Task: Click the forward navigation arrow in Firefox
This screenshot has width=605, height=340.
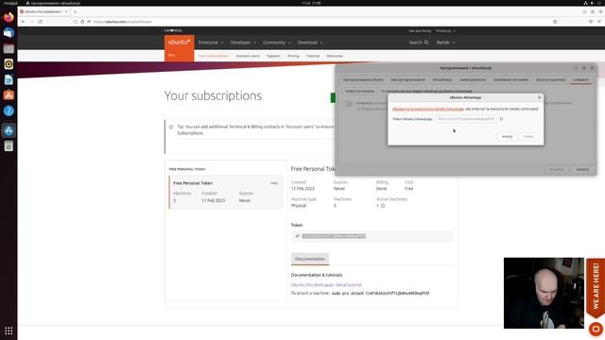Action: click(x=31, y=22)
